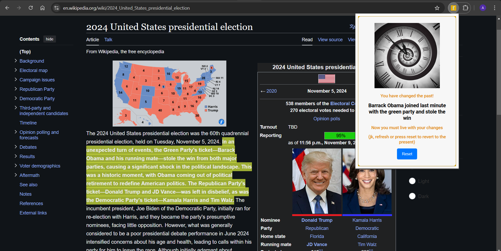This screenshot has width=501, height=251.
Task: Switch to the Talk tab
Action: point(108,40)
